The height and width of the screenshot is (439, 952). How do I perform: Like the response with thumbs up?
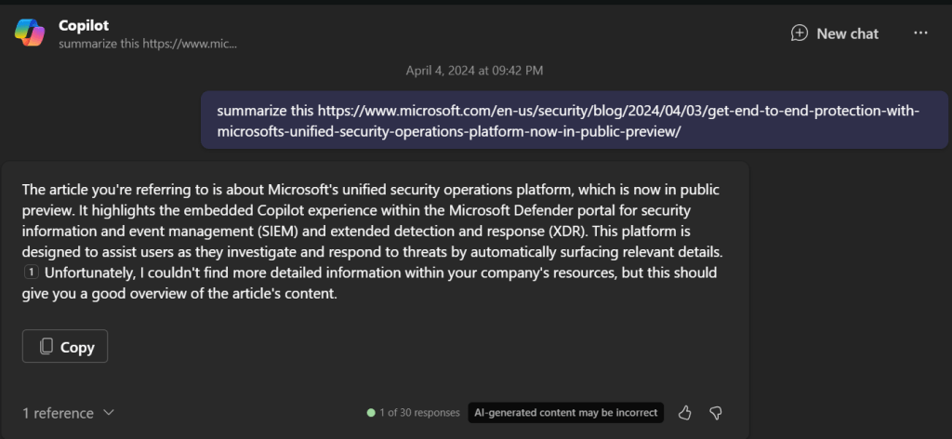click(685, 412)
